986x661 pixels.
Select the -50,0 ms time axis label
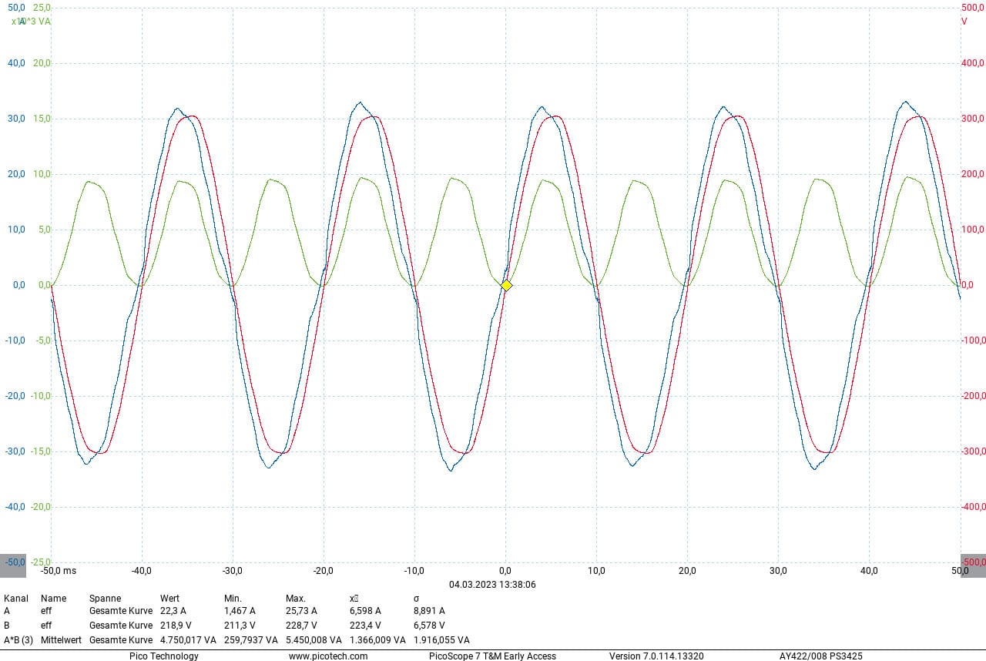click(x=59, y=571)
